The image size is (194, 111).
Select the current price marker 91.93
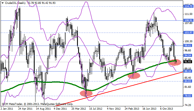tap(188, 62)
